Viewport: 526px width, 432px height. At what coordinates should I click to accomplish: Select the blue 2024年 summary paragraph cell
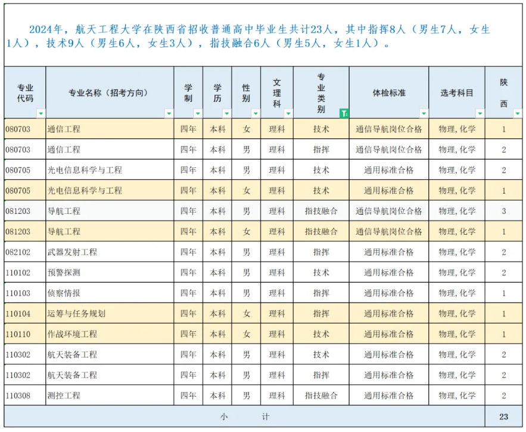(263, 35)
